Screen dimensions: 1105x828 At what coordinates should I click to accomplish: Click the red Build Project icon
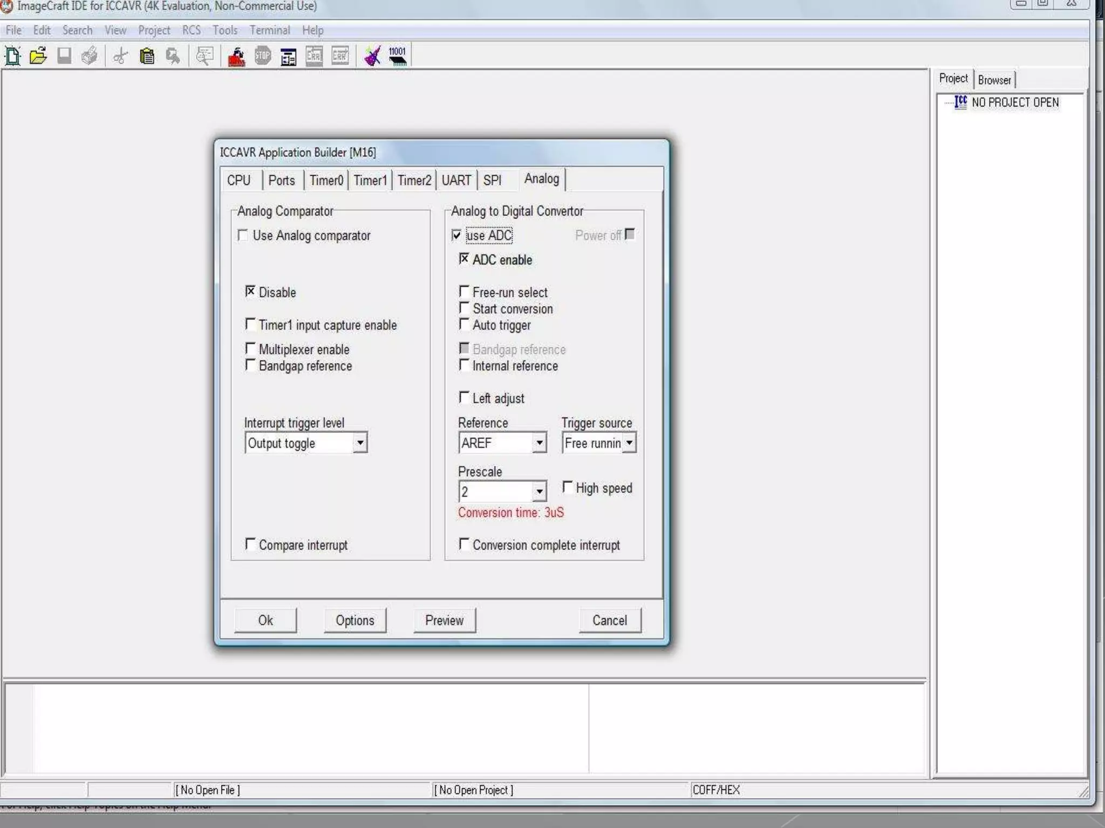236,56
